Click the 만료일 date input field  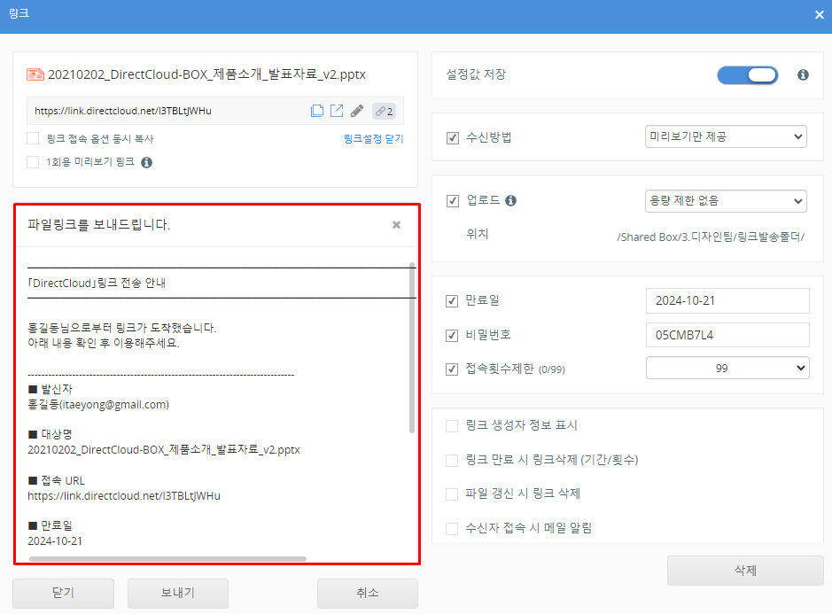click(727, 300)
